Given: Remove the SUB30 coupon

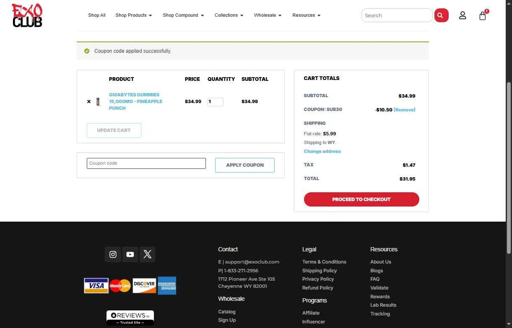Looking at the screenshot, I should (x=404, y=110).
